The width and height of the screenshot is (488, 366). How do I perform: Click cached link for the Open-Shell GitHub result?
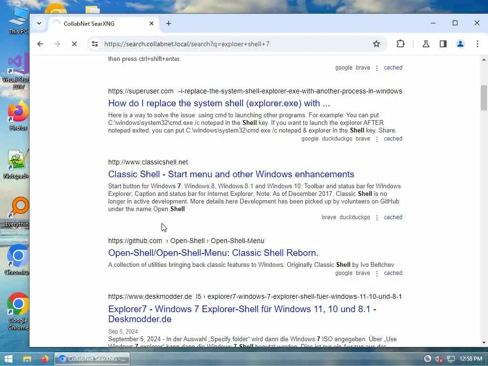click(393, 273)
